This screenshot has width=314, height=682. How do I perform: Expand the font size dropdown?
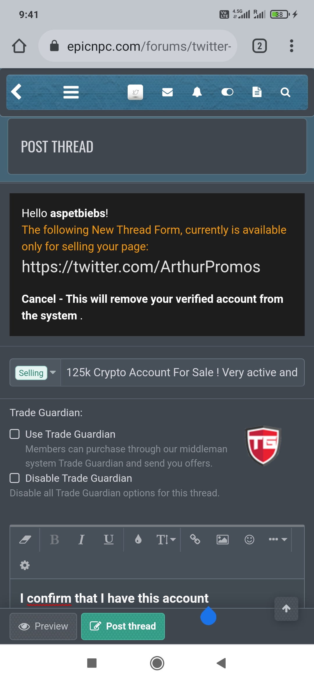(166, 539)
